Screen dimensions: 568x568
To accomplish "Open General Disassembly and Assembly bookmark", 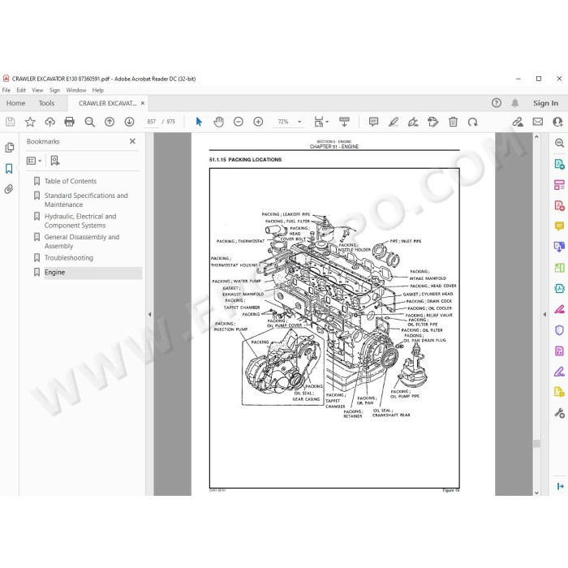I will 82,241.
